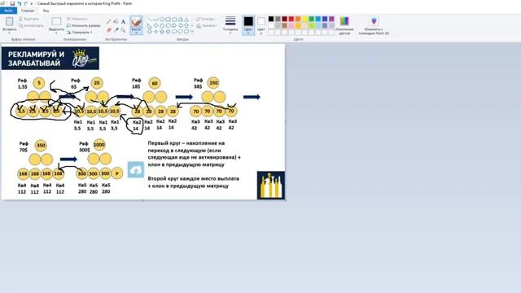Click Edit with Paint 3D button
The image size is (521, 293).
point(374,25)
